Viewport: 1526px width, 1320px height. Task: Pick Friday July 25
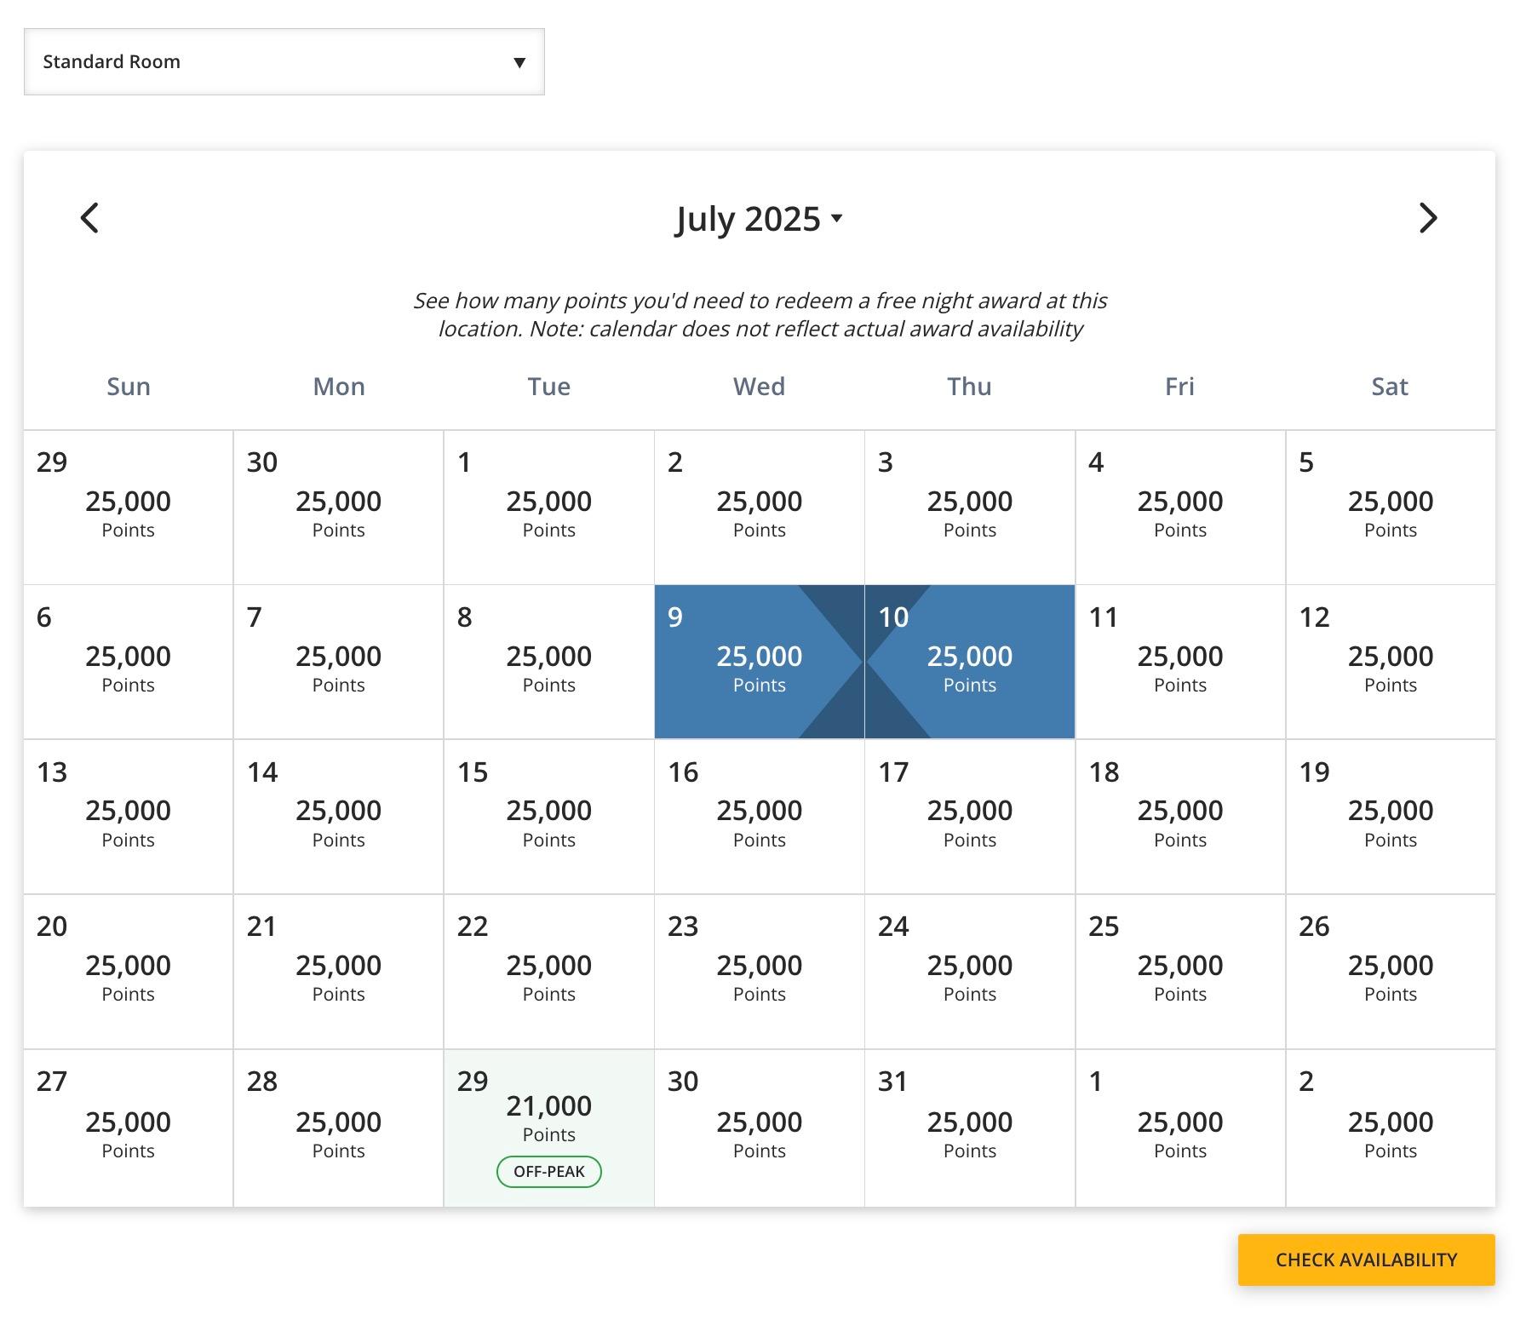(1179, 972)
